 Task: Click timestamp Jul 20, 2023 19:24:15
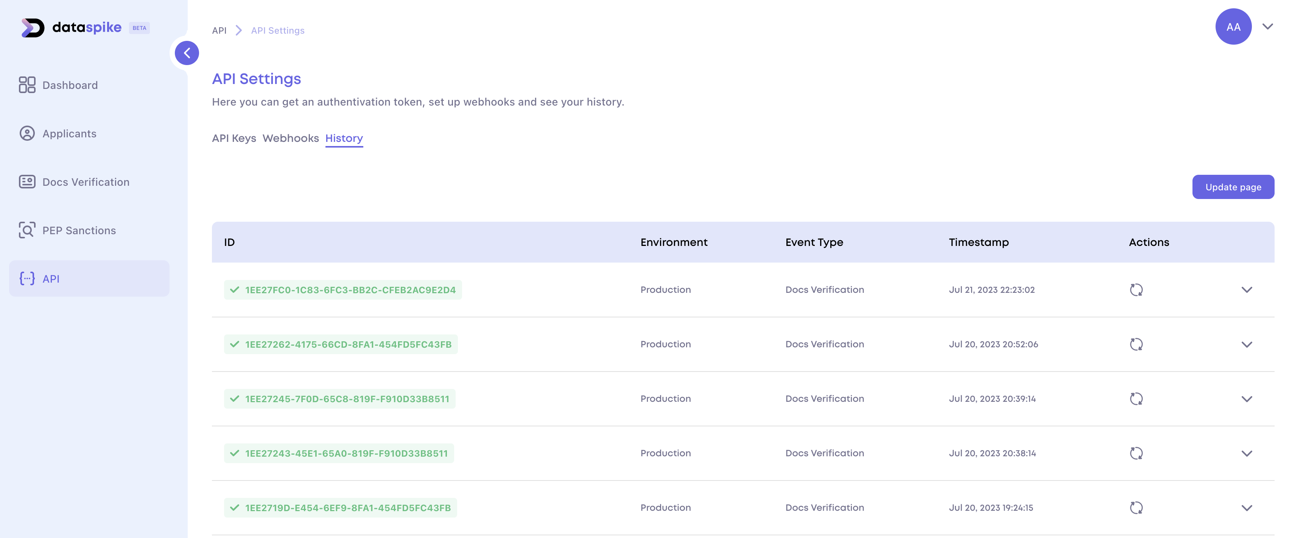coord(990,508)
